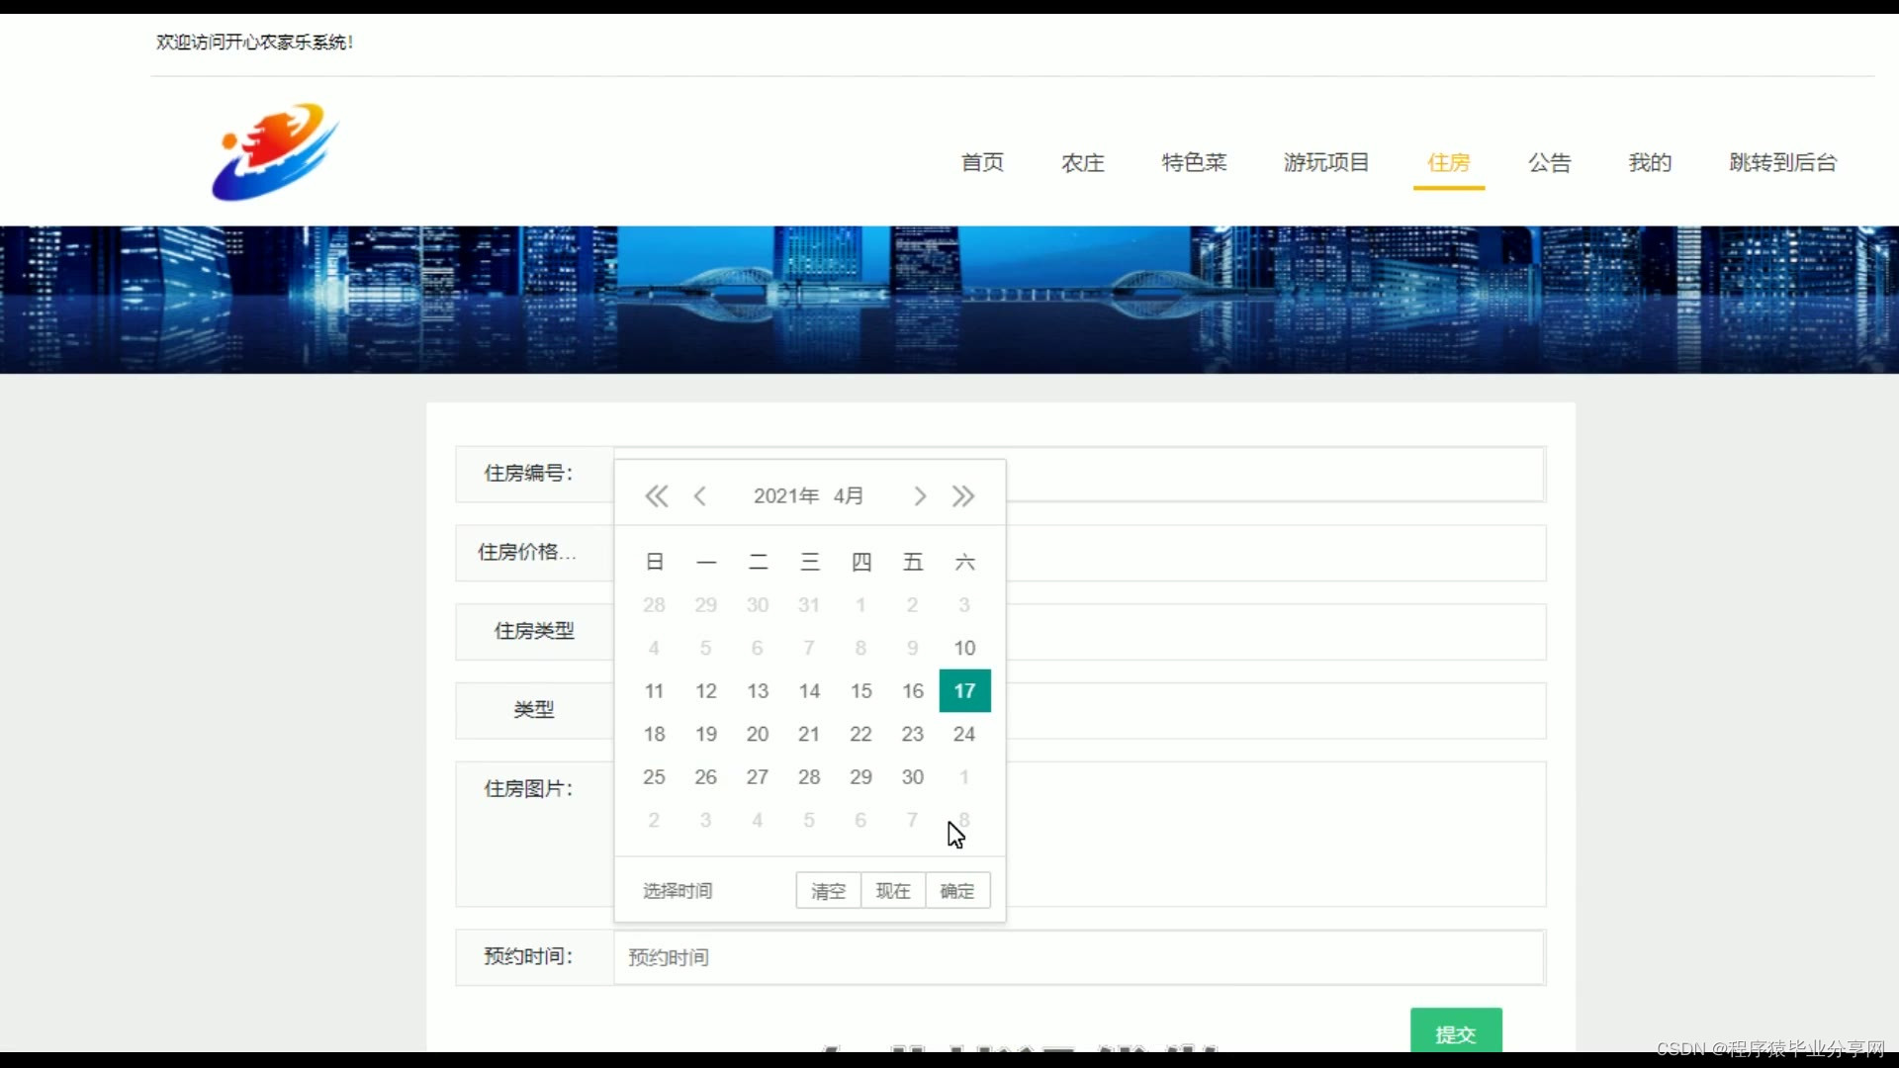
Task: Click the 预约时间 input field
Action: tap(1078, 957)
